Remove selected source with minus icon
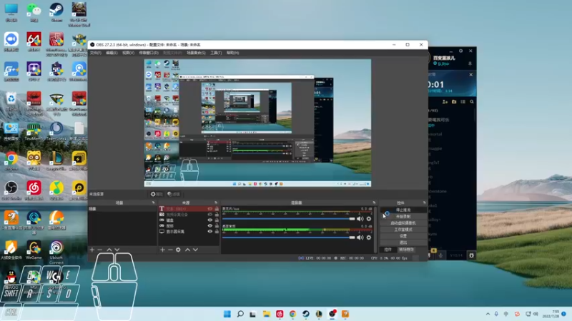572x321 pixels. tap(170, 250)
